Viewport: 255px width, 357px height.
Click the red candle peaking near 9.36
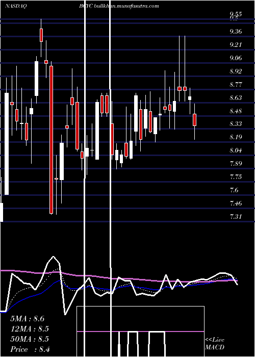tap(41, 35)
